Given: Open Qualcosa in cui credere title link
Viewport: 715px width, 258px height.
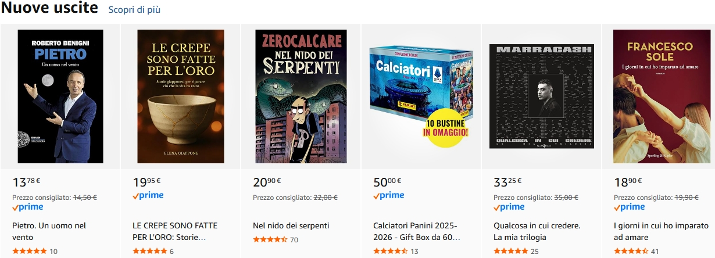Looking at the screenshot, I should pos(537,231).
